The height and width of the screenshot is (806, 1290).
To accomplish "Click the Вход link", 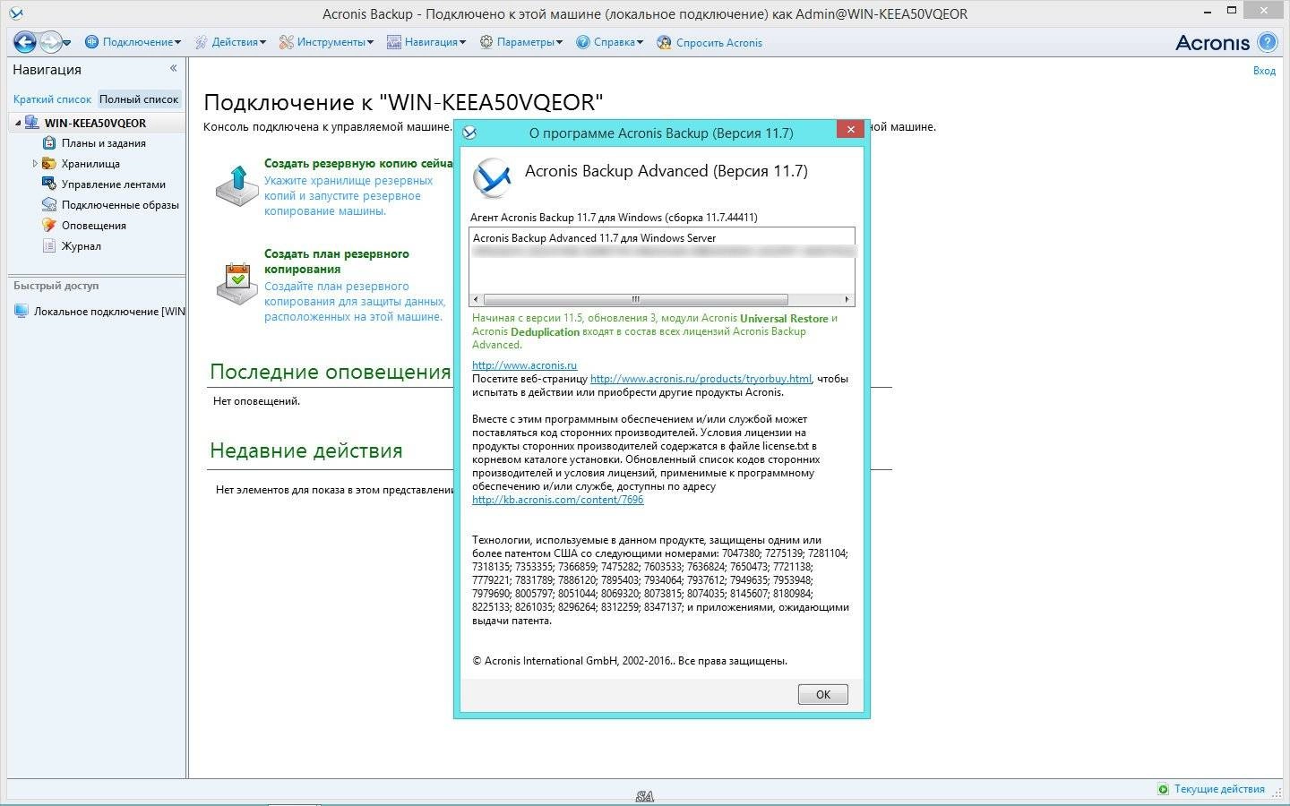I will pyautogui.click(x=1264, y=71).
